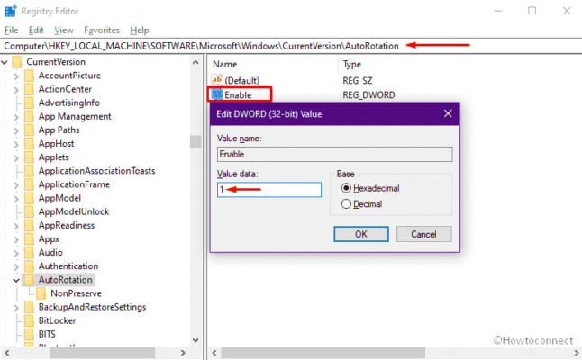Open the Edit menu

(x=36, y=30)
